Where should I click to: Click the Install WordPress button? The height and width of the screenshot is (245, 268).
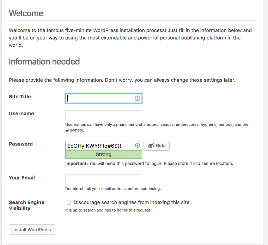(32, 229)
